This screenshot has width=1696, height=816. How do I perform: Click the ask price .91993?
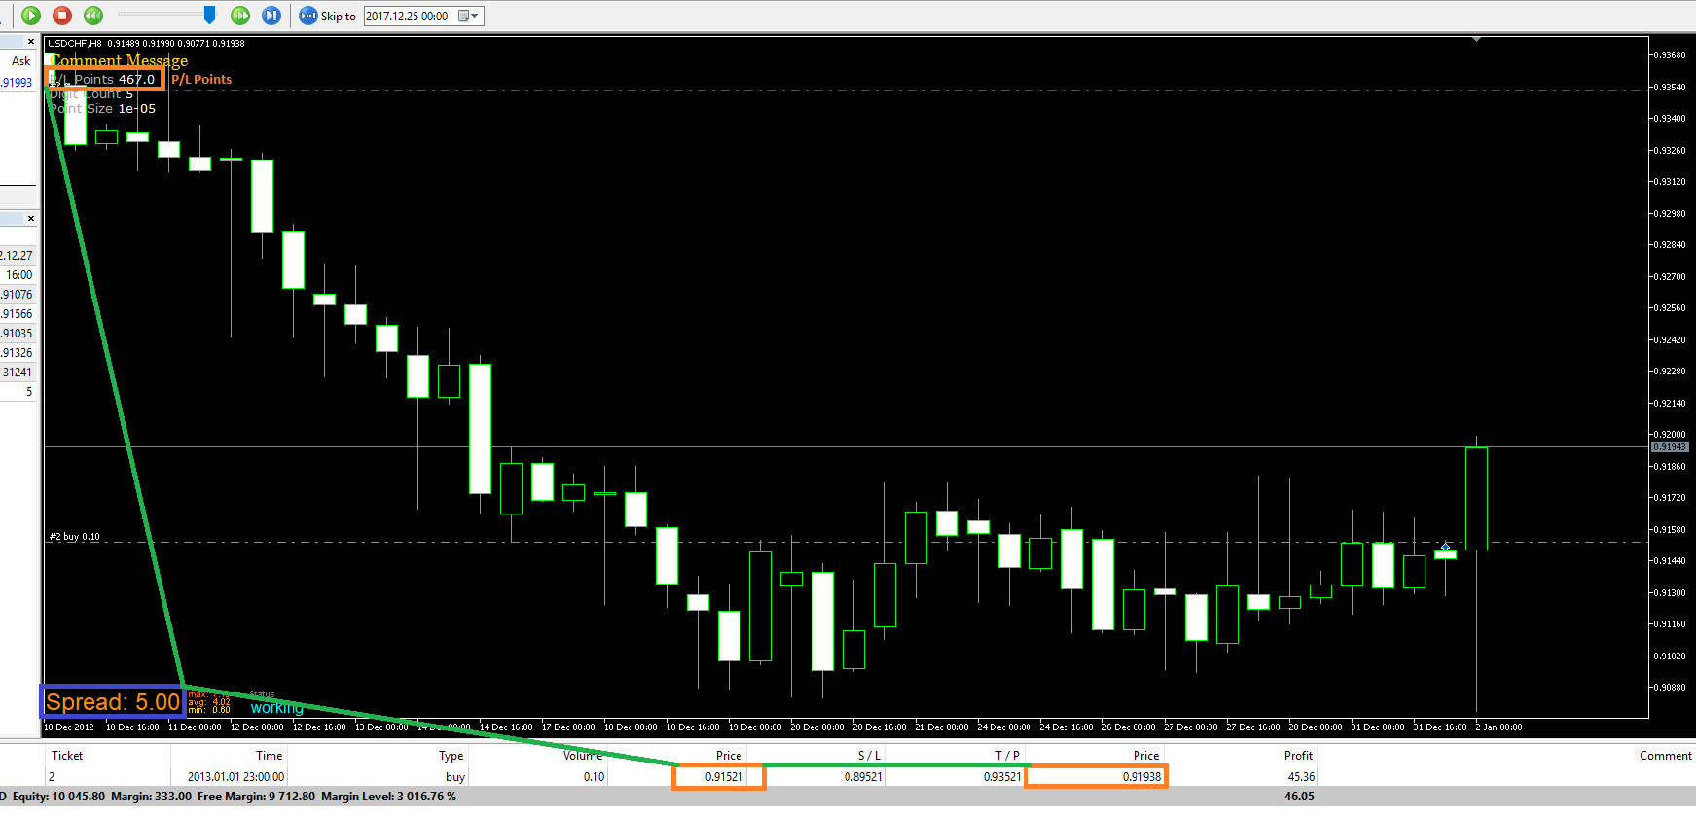point(17,83)
